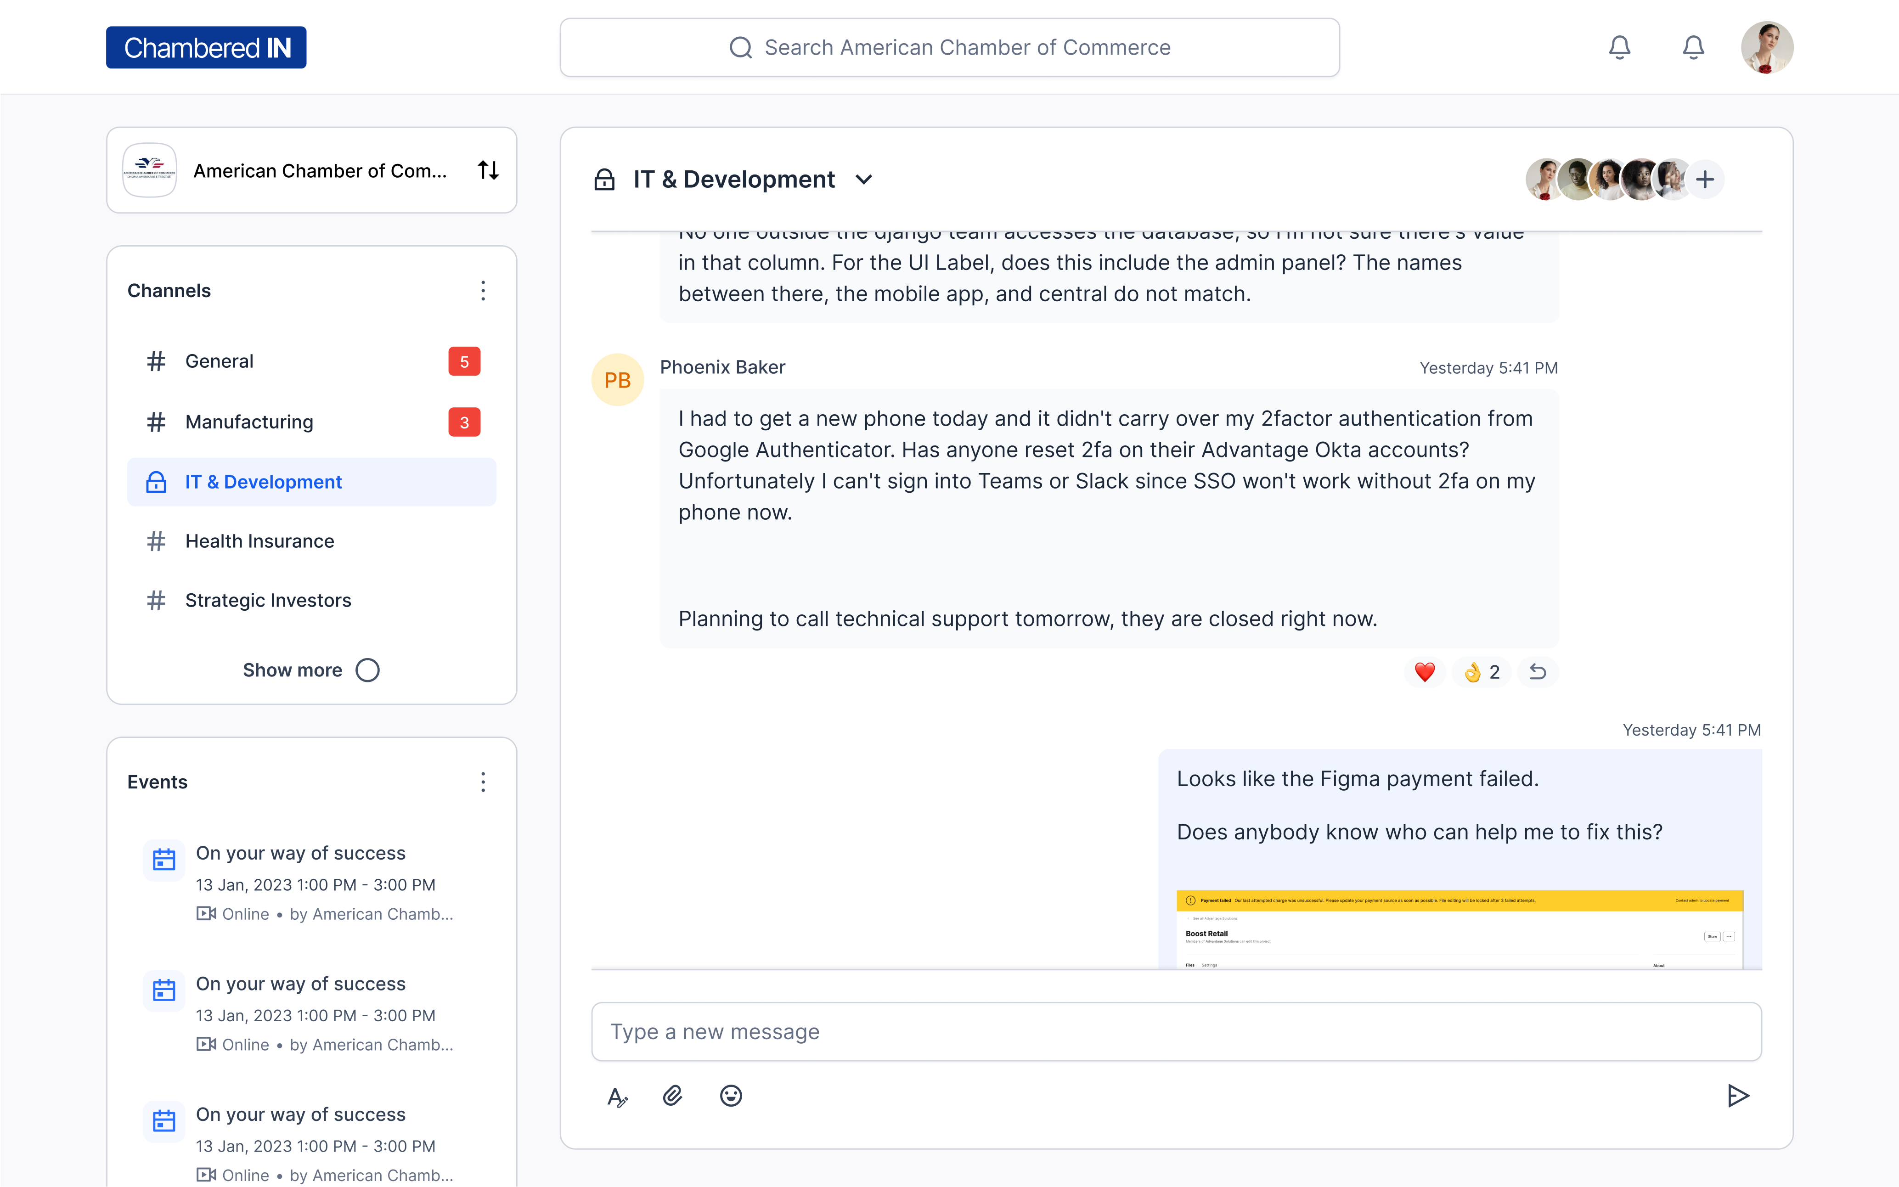Click the Chambered IN logo
The width and height of the screenshot is (1899, 1187).
(206, 47)
